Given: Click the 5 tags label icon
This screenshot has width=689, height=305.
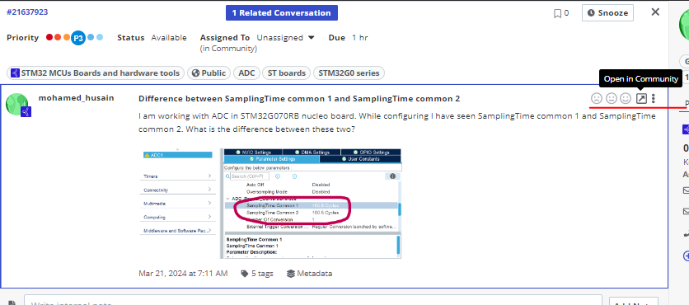Looking at the screenshot, I should click(244, 274).
